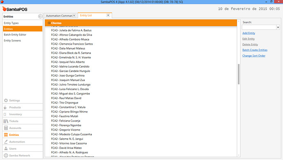Click the entity list vertical scrollbar thumb
This screenshot has height=160, width=283.
click(x=239, y=74)
